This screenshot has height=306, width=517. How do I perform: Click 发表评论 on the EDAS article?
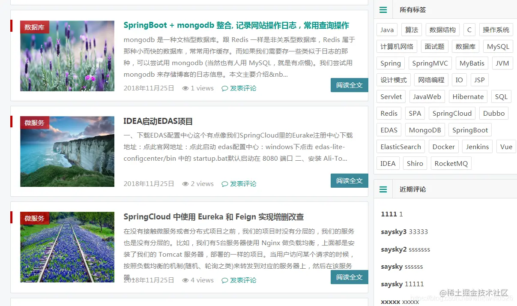pos(243,184)
